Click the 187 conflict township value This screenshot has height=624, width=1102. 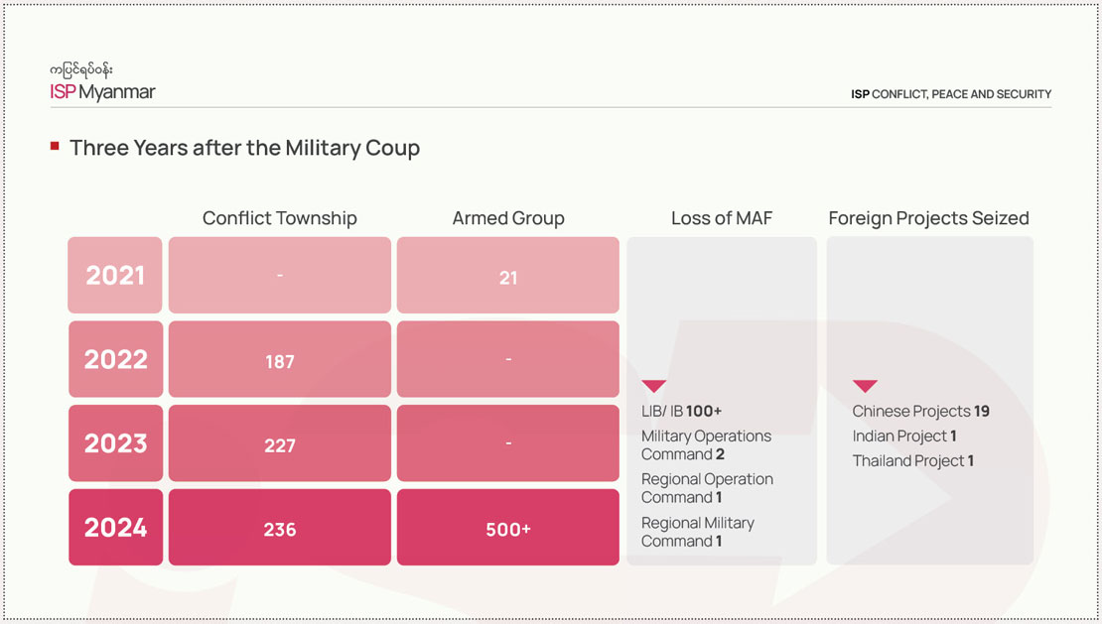coord(279,361)
